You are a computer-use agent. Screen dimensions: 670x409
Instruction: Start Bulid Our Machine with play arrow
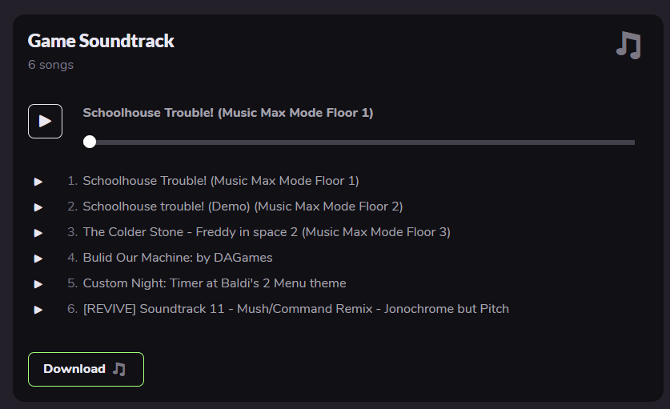click(x=38, y=259)
